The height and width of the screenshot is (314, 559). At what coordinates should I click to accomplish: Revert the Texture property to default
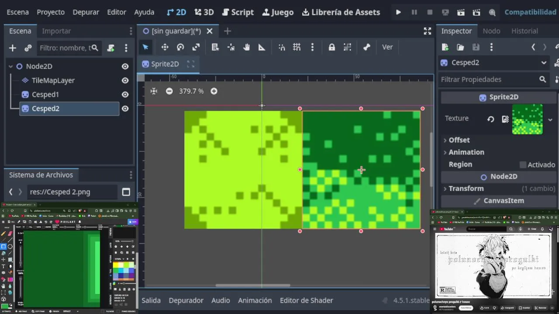[491, 119]
